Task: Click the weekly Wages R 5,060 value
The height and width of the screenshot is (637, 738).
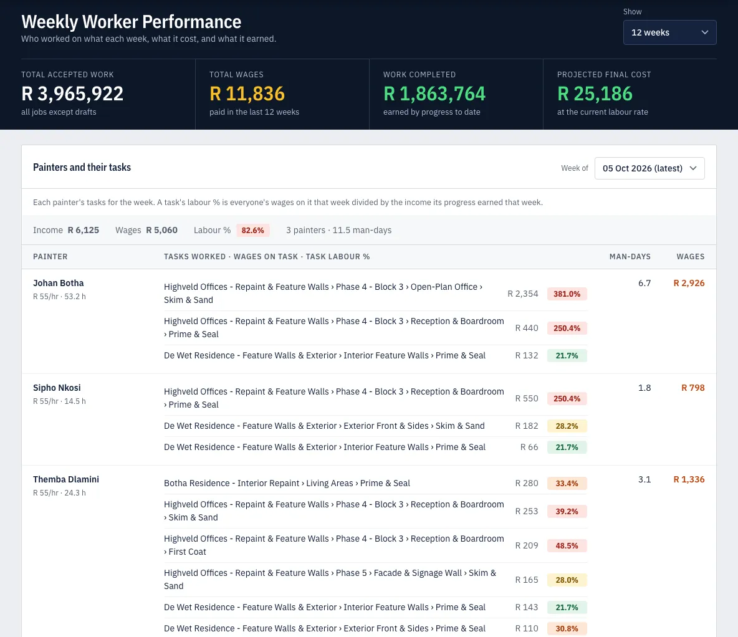Action: point(161,230)
